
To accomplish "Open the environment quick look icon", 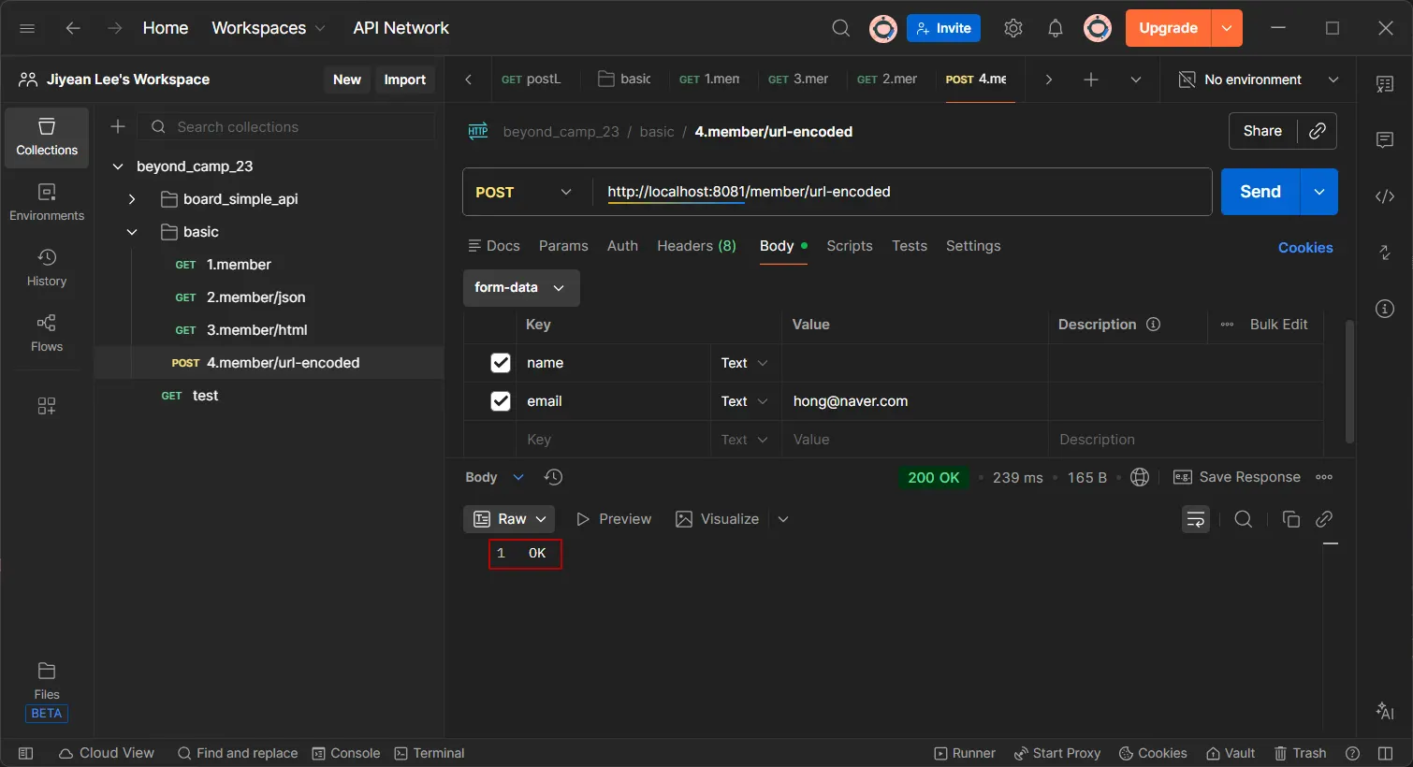I will pyautogui.click(x=1385, y=84).
